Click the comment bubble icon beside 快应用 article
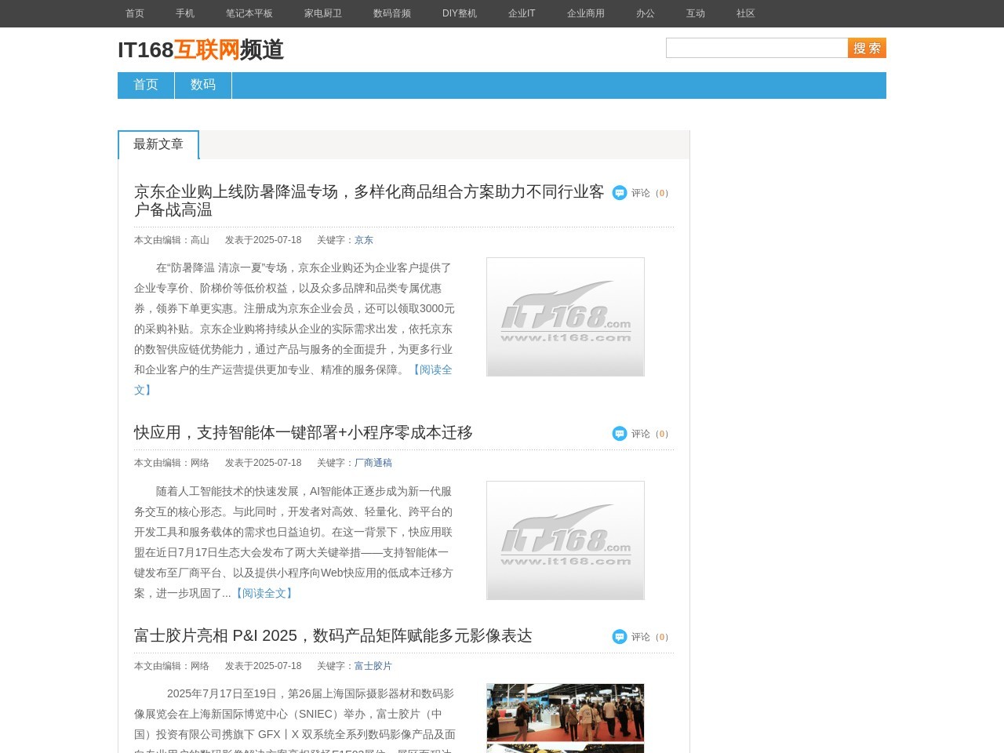The width and height of the screenshot is (1004, 753). pos(620,432)
